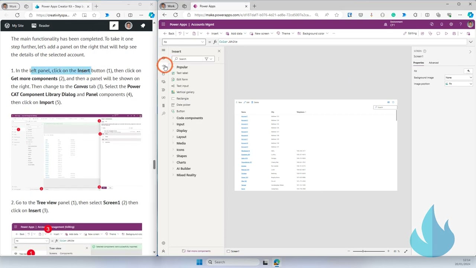
Task: Click the formula bar containing Color.White
Action: pos(342,42)
